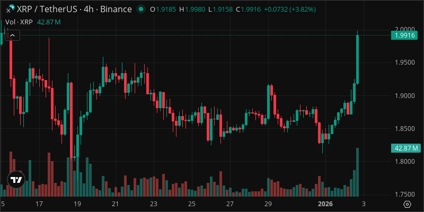Click the 1.9500 price axis label
The image size is (424, 212).
[404, 63]
